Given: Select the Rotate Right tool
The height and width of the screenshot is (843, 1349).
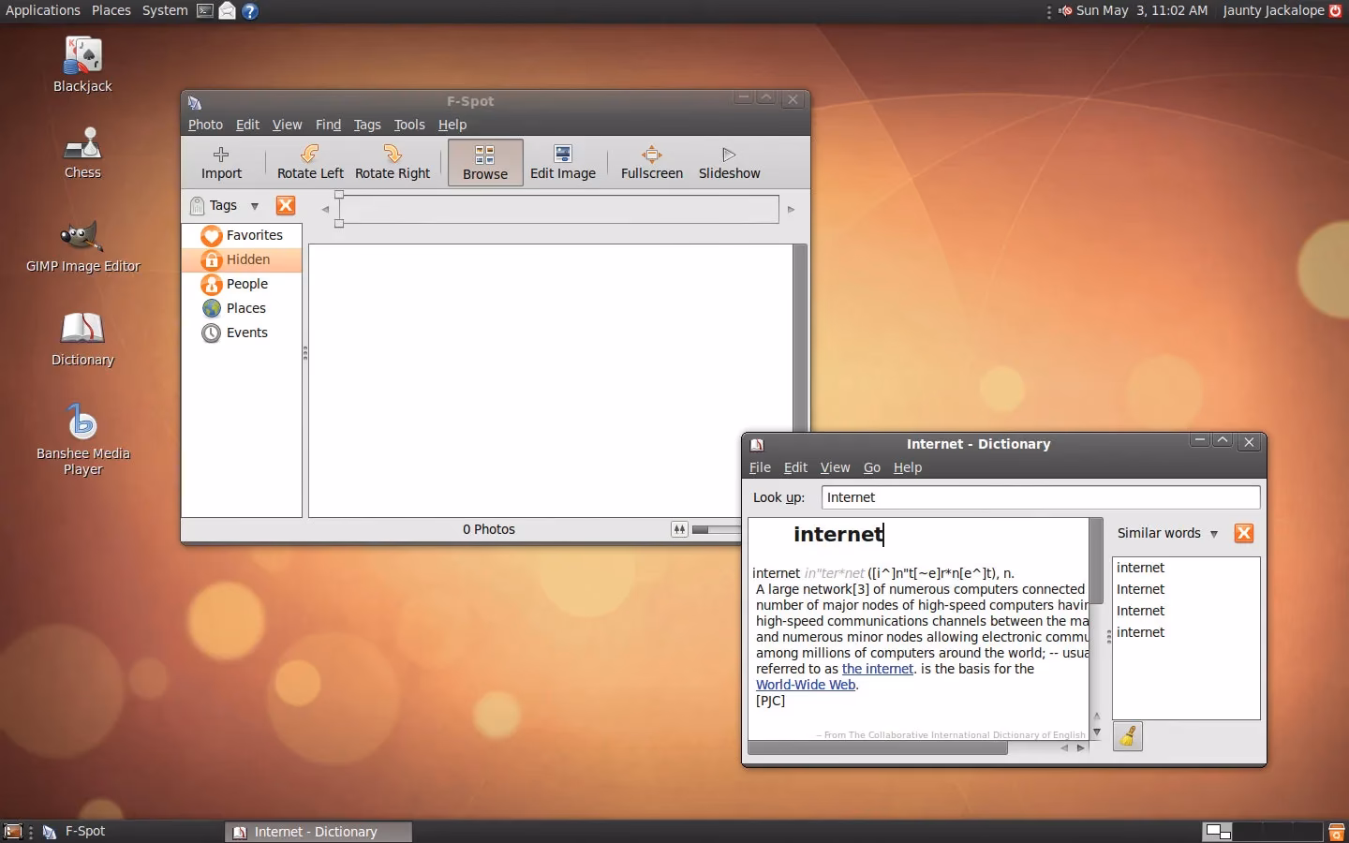Looking at the screenshot, I should pyautogui.click(x=392, y=162).
